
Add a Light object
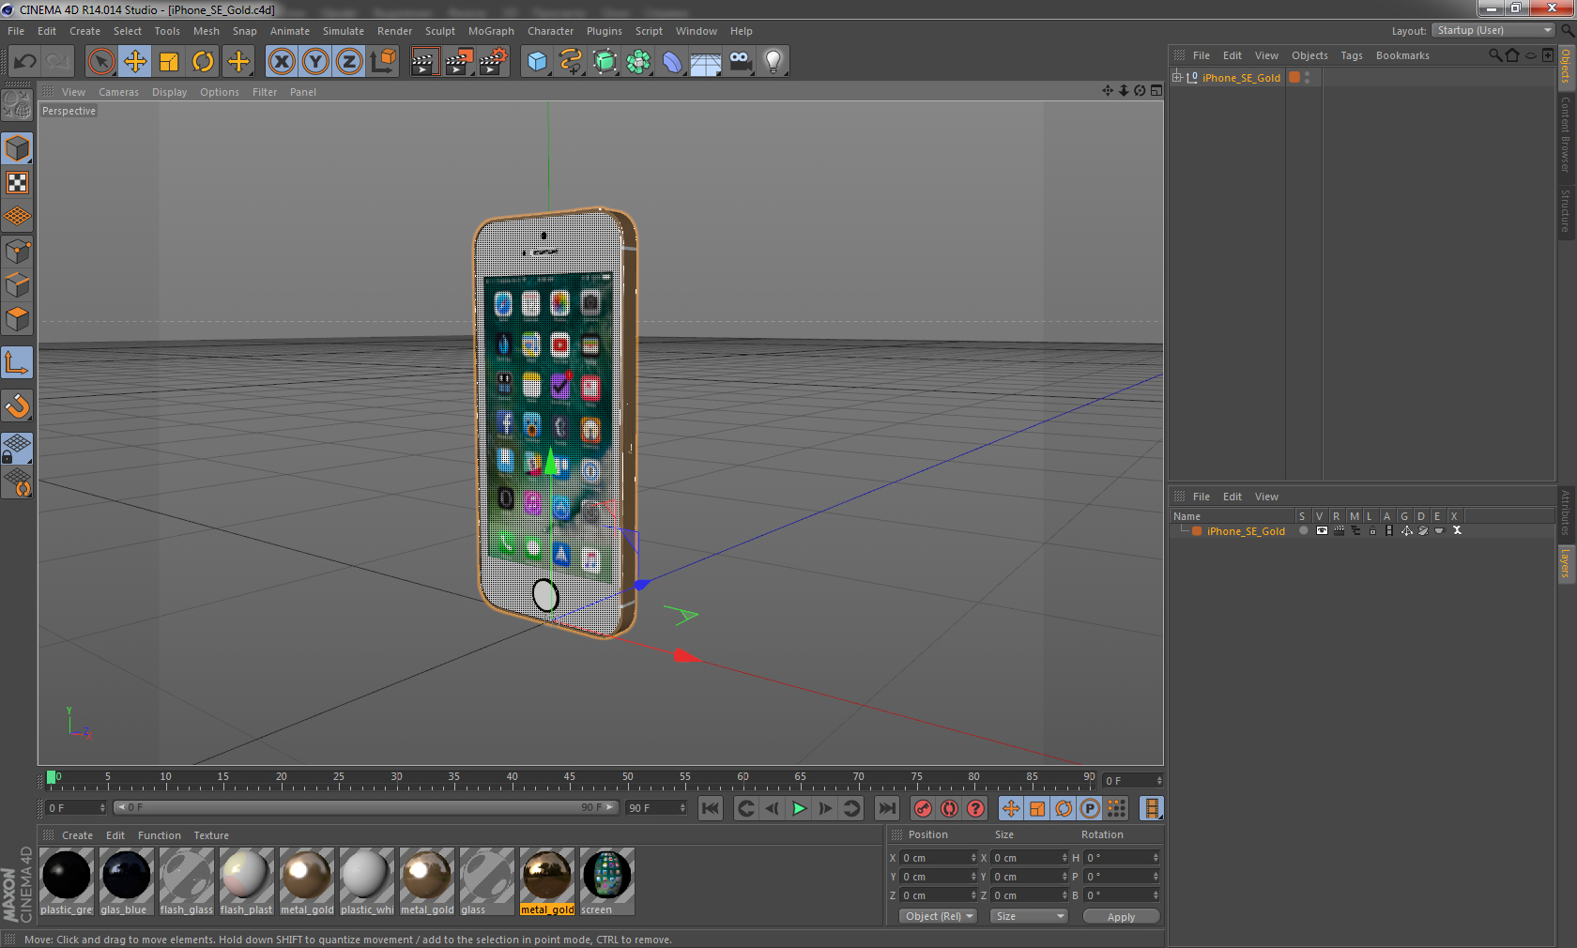point(773,62)
